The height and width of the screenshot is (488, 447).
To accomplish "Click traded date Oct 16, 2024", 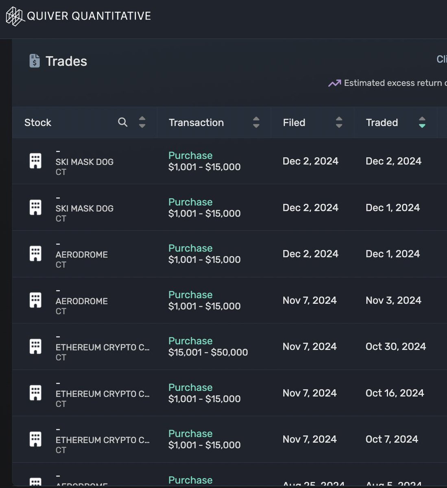I will pos(395,393).
